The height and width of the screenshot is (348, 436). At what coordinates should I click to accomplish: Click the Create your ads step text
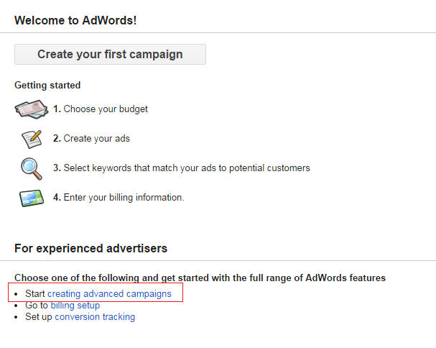pyautogui.click(x=91, y=139)
